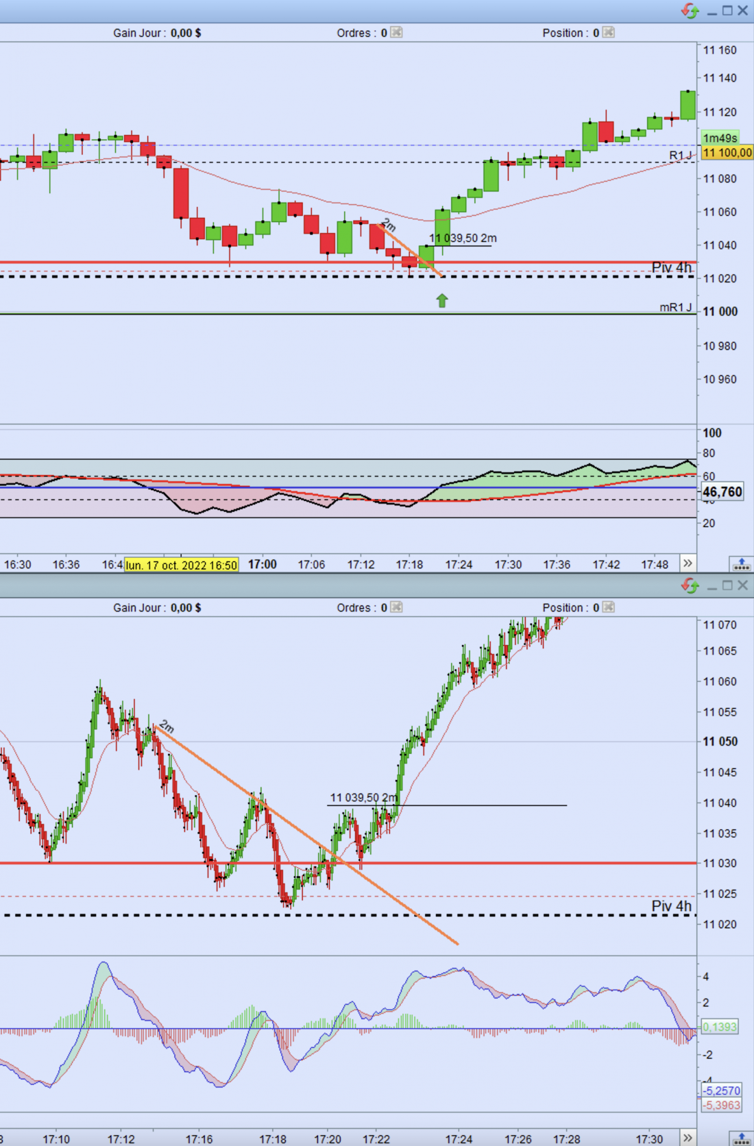Cancel all orders in the top chart
The width and height of the screenshot is (754, 1146).
click(396, 32)
